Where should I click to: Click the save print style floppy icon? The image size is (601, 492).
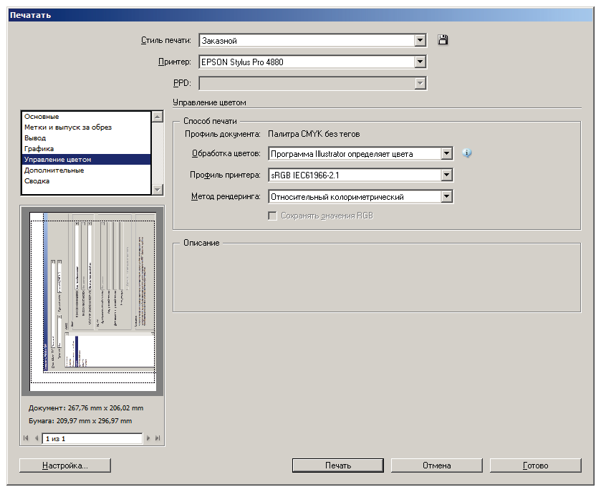pos(443,41)
